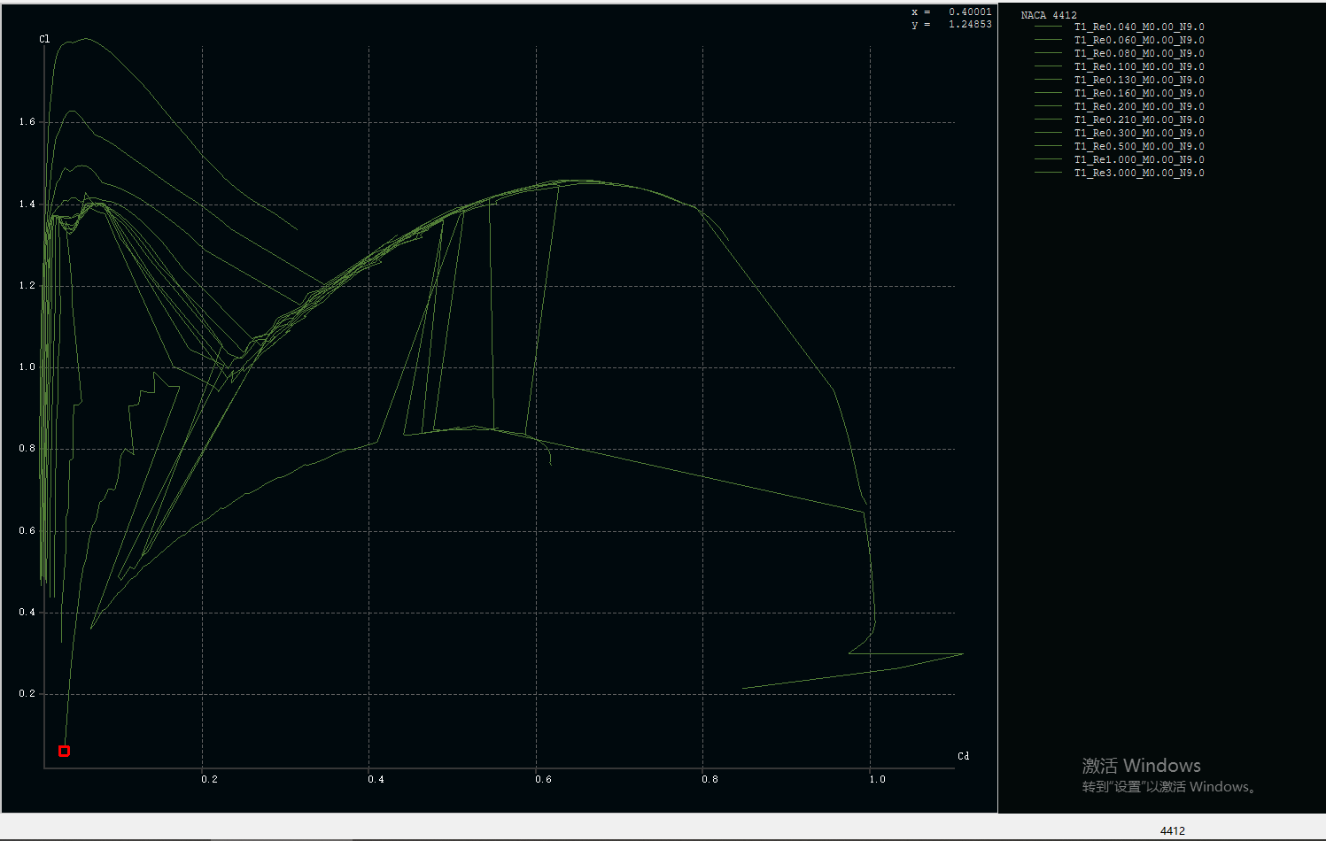Image resolution: width=1326 pixels, height=841 pixels.
Task: Choose the T1_Re0.210_M0.00_N9.0 legend entry
Action: (x=1139, y=120)
